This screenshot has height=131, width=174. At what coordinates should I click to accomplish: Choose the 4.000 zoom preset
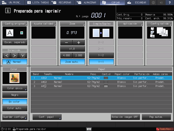[66, 55]
